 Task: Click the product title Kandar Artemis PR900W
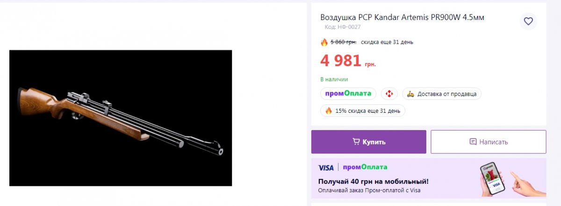pyautogui.click(x=403, y=17)
